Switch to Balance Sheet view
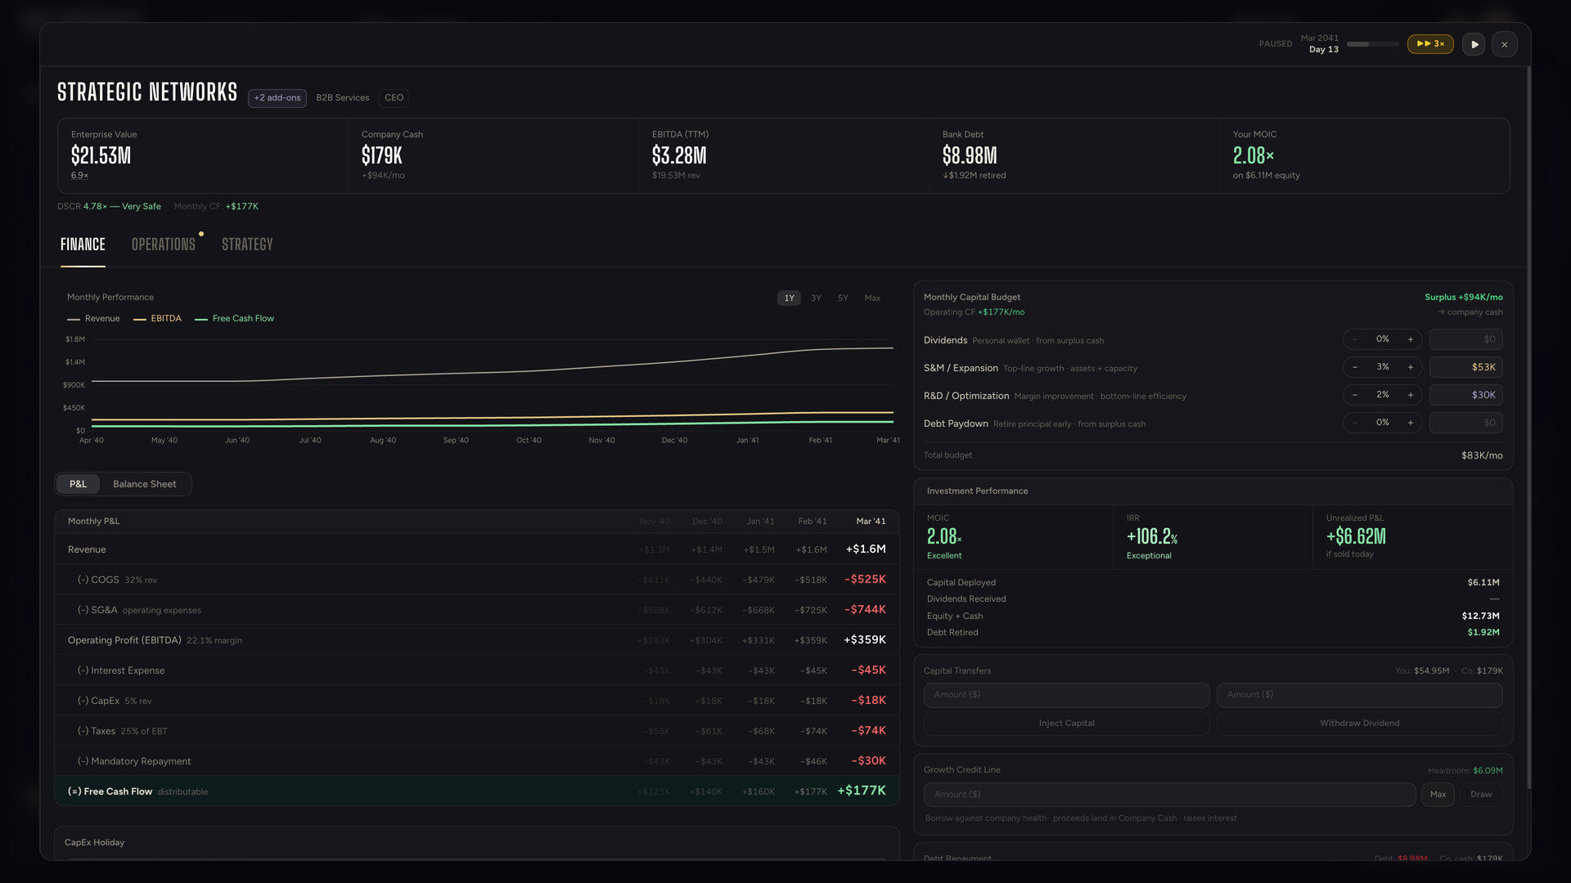The image size is (1571, 883). point(145,484)
